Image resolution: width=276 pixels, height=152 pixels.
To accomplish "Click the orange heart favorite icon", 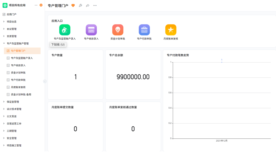I will pyautogui.click(x=73, y=6).
